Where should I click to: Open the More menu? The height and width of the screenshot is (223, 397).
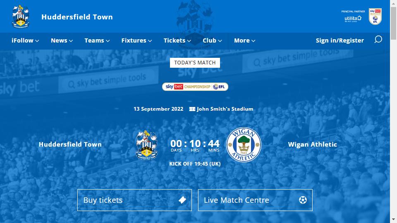tap(244, 40)
